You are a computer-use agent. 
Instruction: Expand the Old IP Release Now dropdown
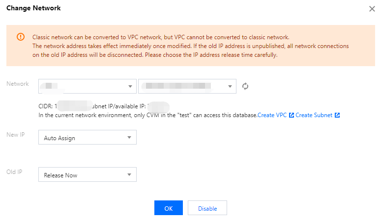click(87, 174)
